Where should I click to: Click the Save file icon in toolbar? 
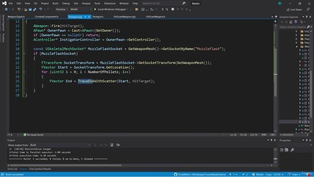pyautogui.click(x=30, y=9)
